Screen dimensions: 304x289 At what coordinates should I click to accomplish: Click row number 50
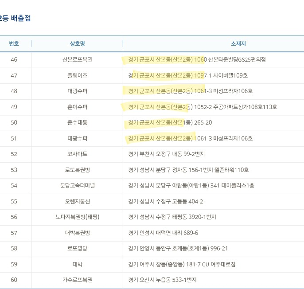[x=14, y=123]
